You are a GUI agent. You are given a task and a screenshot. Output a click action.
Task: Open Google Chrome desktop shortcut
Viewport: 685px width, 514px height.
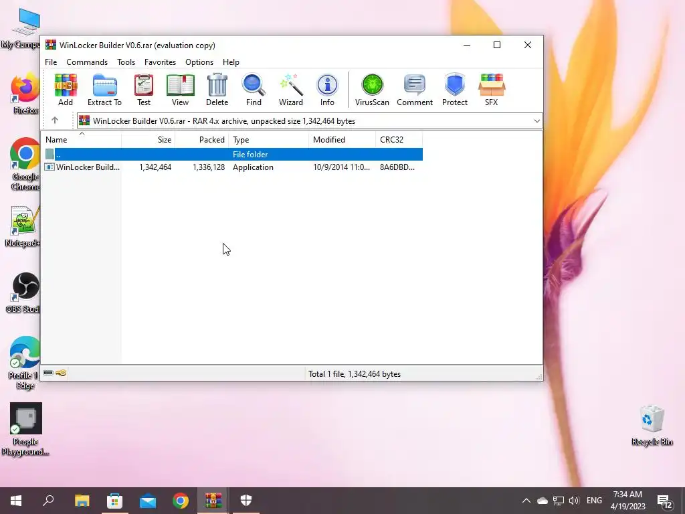point(25,164)
